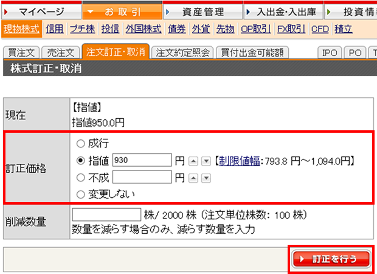The image size is (377, 274).
Task: Go to マイページ menu
Action: click(40, 12)
